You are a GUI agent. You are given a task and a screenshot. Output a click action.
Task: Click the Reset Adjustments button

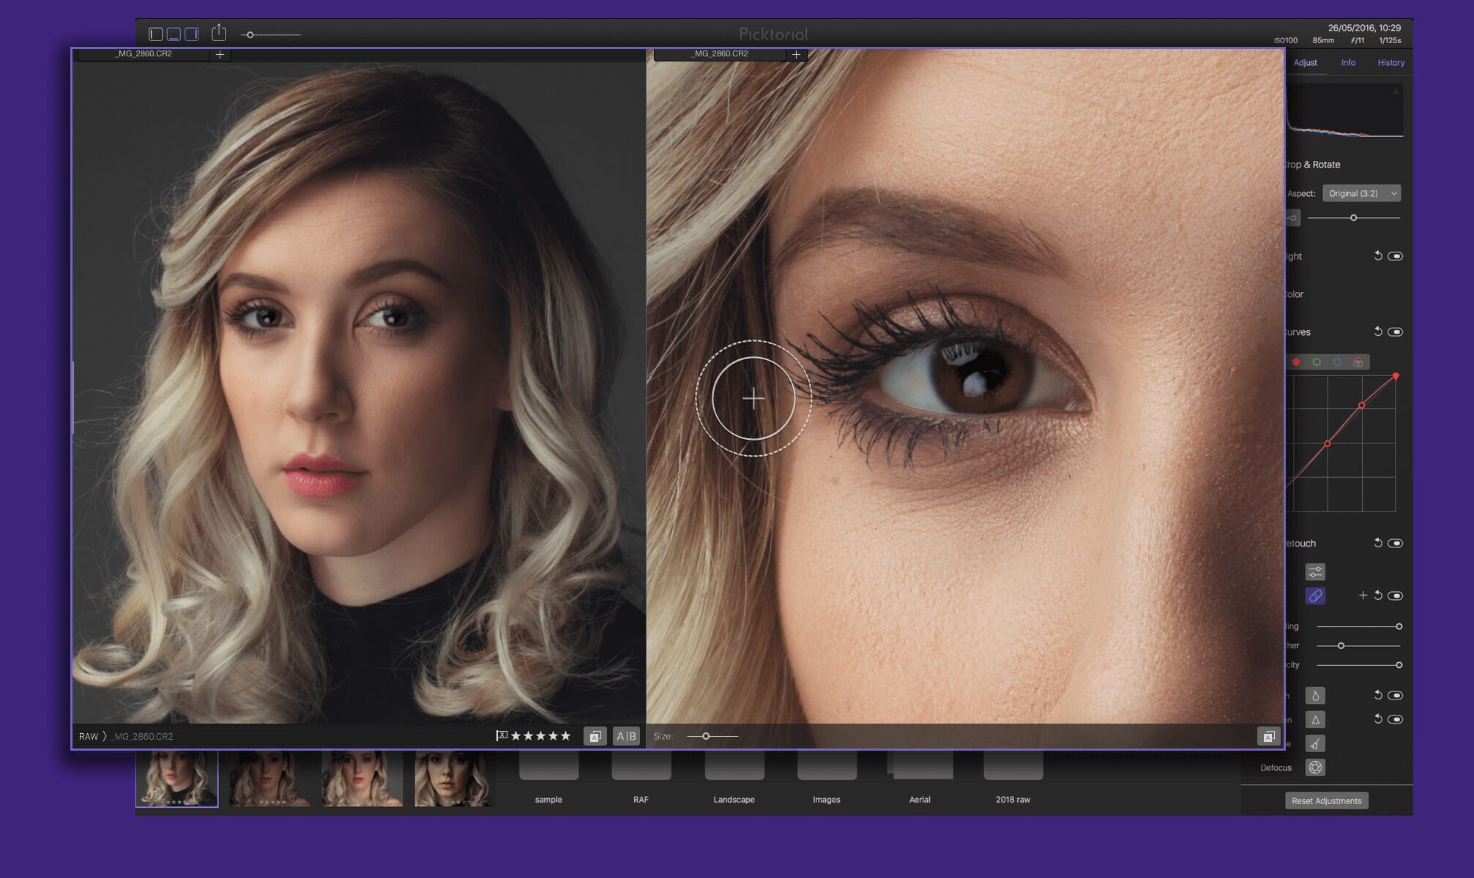click(1327, 800)
